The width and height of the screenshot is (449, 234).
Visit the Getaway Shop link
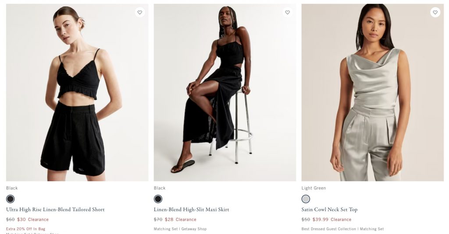point(193,229)
